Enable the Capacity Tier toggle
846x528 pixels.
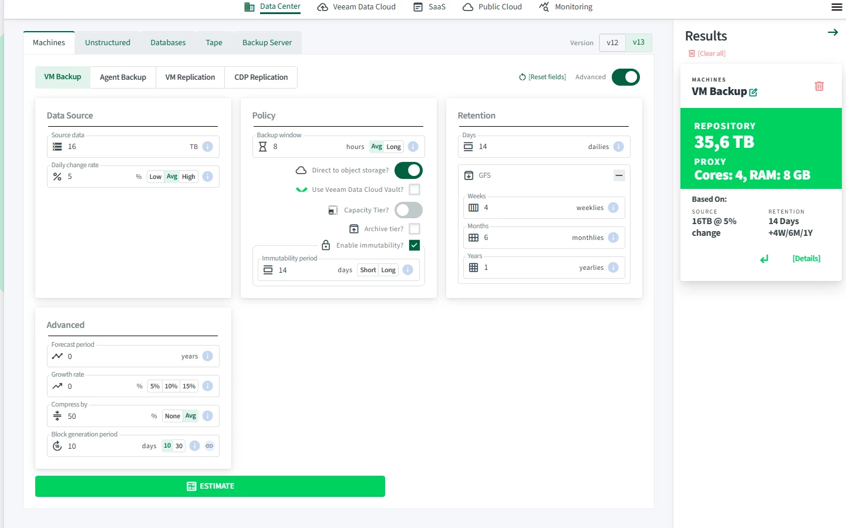[409, 210]
